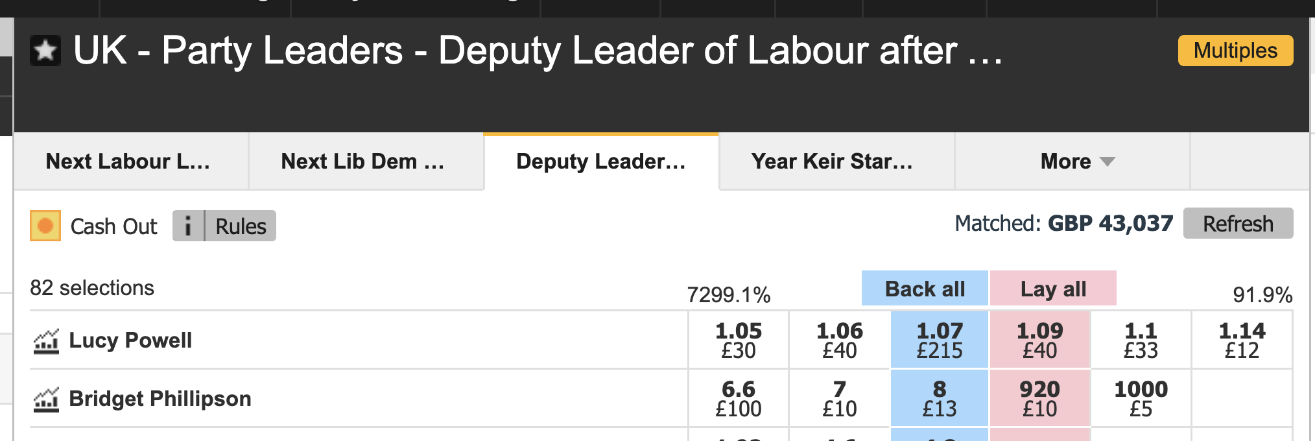This screenshot has width=1315, height=441.
Task: Select the Deputy Leader tab
Action: (x=601, y=161)
